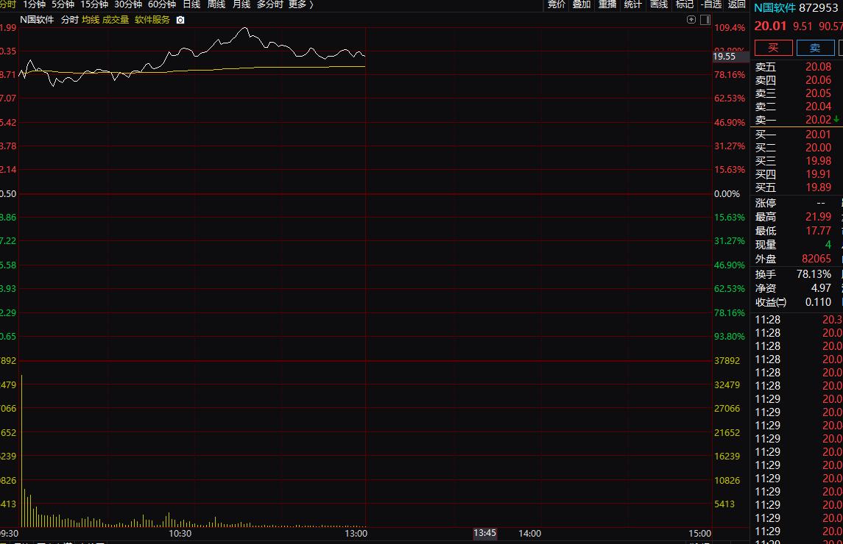This screenshot has width=843, height=544.
Task: Select the 15分钟 period tab
Action: tap(94, 4)
